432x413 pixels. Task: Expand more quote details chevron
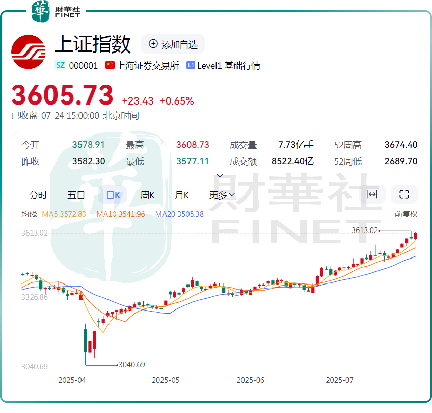(x=220, y=175)
